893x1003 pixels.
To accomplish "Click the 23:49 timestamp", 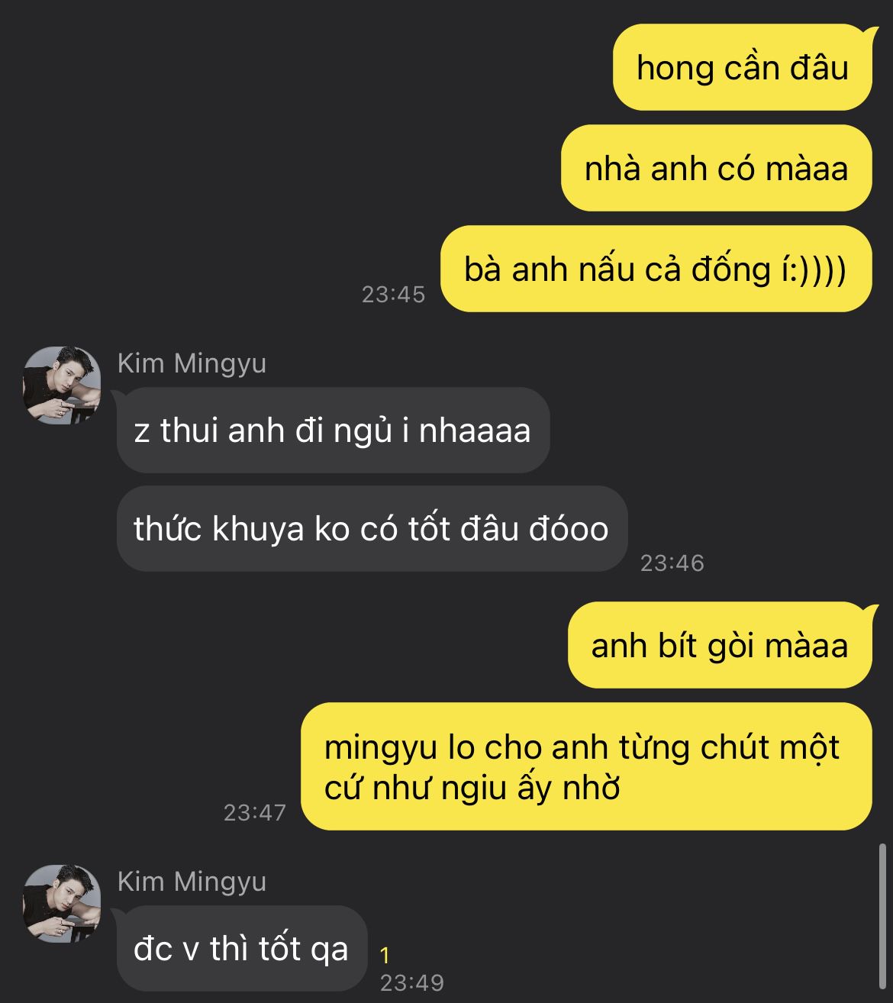I will click(x=412, y=982).
